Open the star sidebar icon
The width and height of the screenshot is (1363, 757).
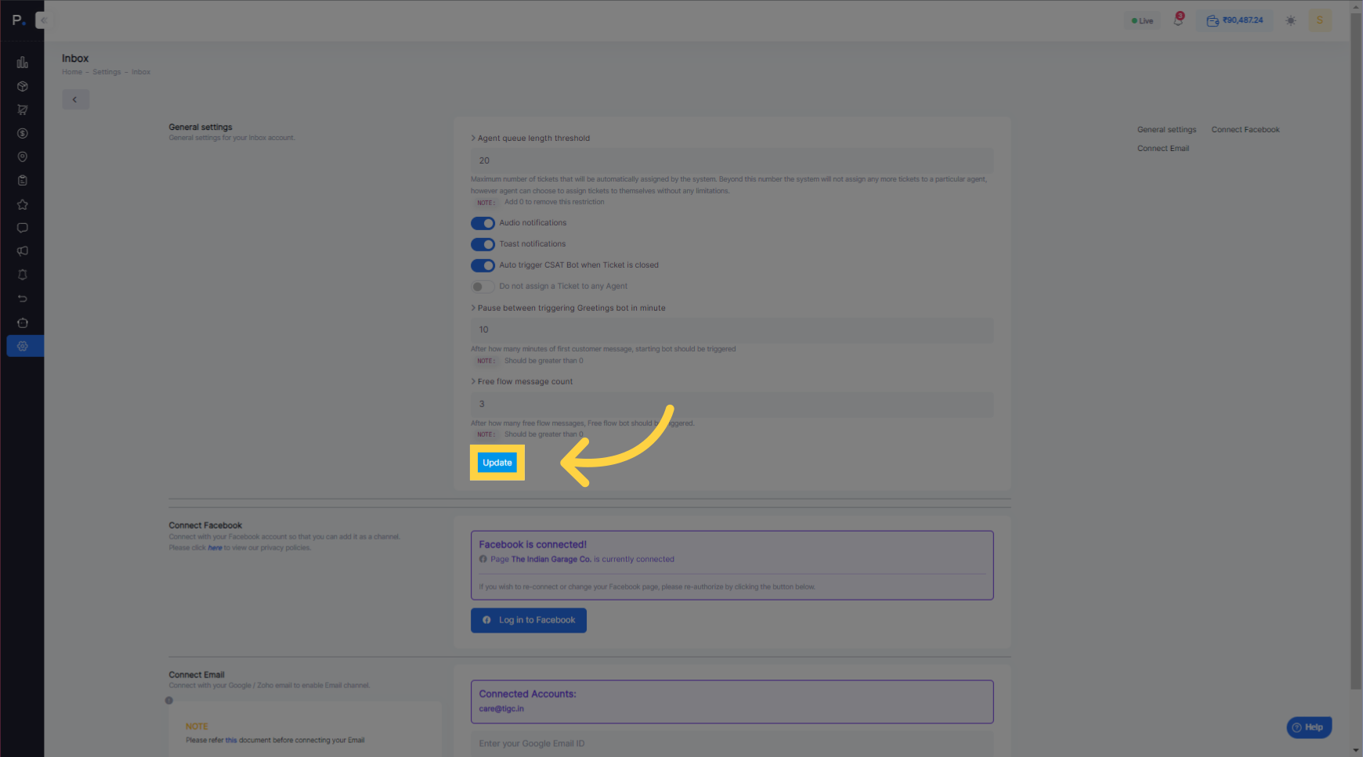coord(23,204)
